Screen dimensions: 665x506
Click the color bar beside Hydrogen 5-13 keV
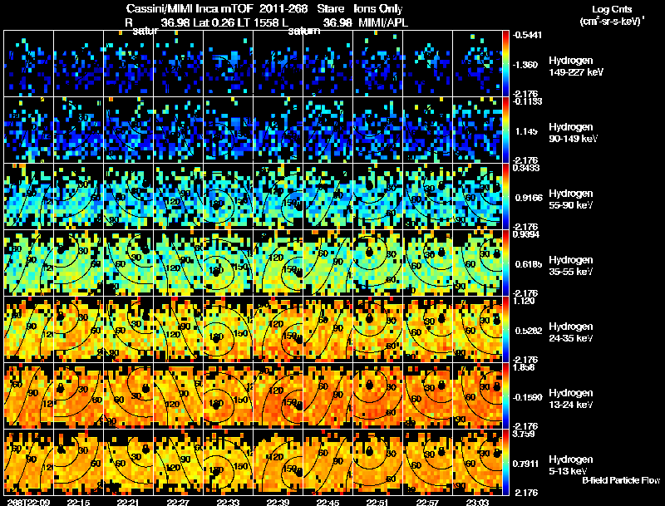[x=505, y=463]
